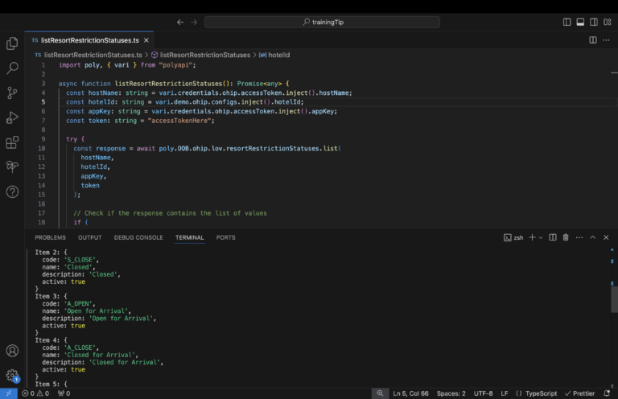Click Spaces: 2 indentation setting

[x=451, y=393]
